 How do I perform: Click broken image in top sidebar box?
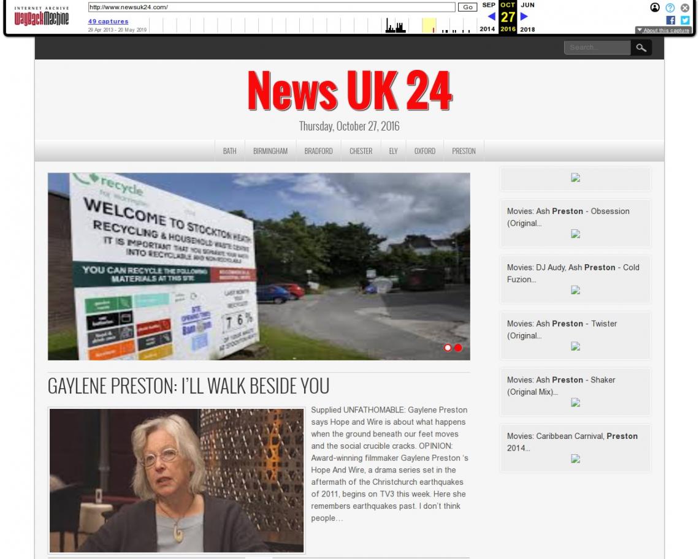coord(576,177)
